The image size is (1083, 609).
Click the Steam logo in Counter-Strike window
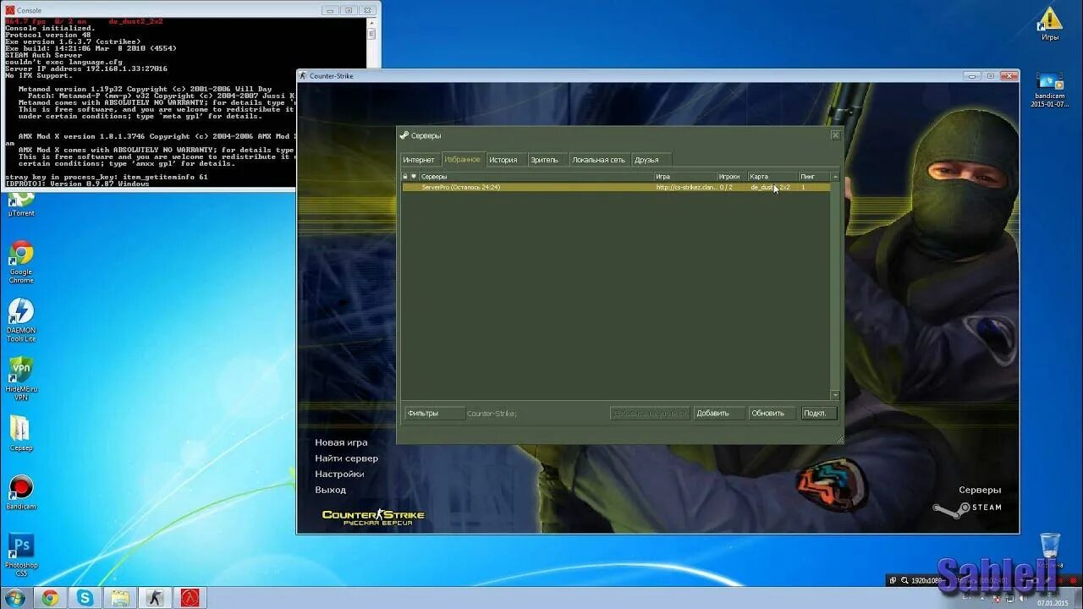point(967,508)
